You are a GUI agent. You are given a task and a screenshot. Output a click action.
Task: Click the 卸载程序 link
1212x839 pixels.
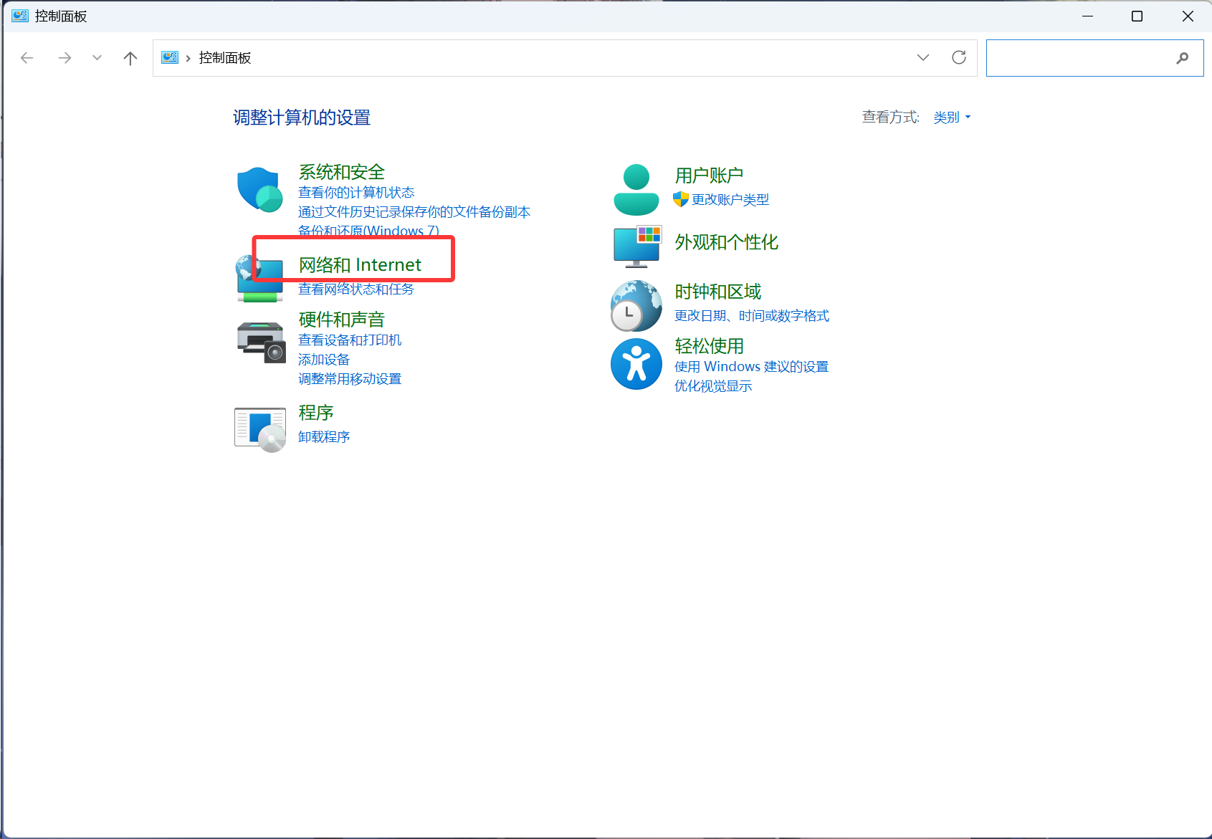(324, 437)
